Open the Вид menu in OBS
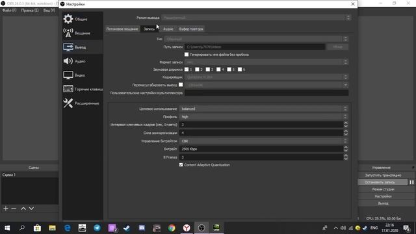416x234 pixels. pyautogui.click(x=49, y=10)
